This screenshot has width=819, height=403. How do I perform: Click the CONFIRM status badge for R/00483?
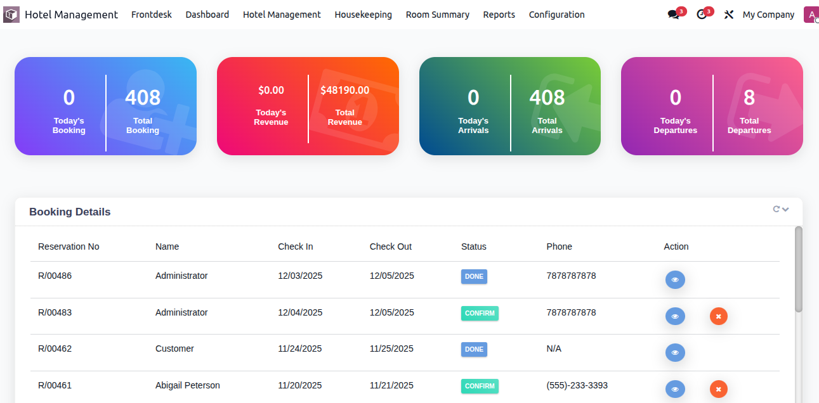coord(480,313)
